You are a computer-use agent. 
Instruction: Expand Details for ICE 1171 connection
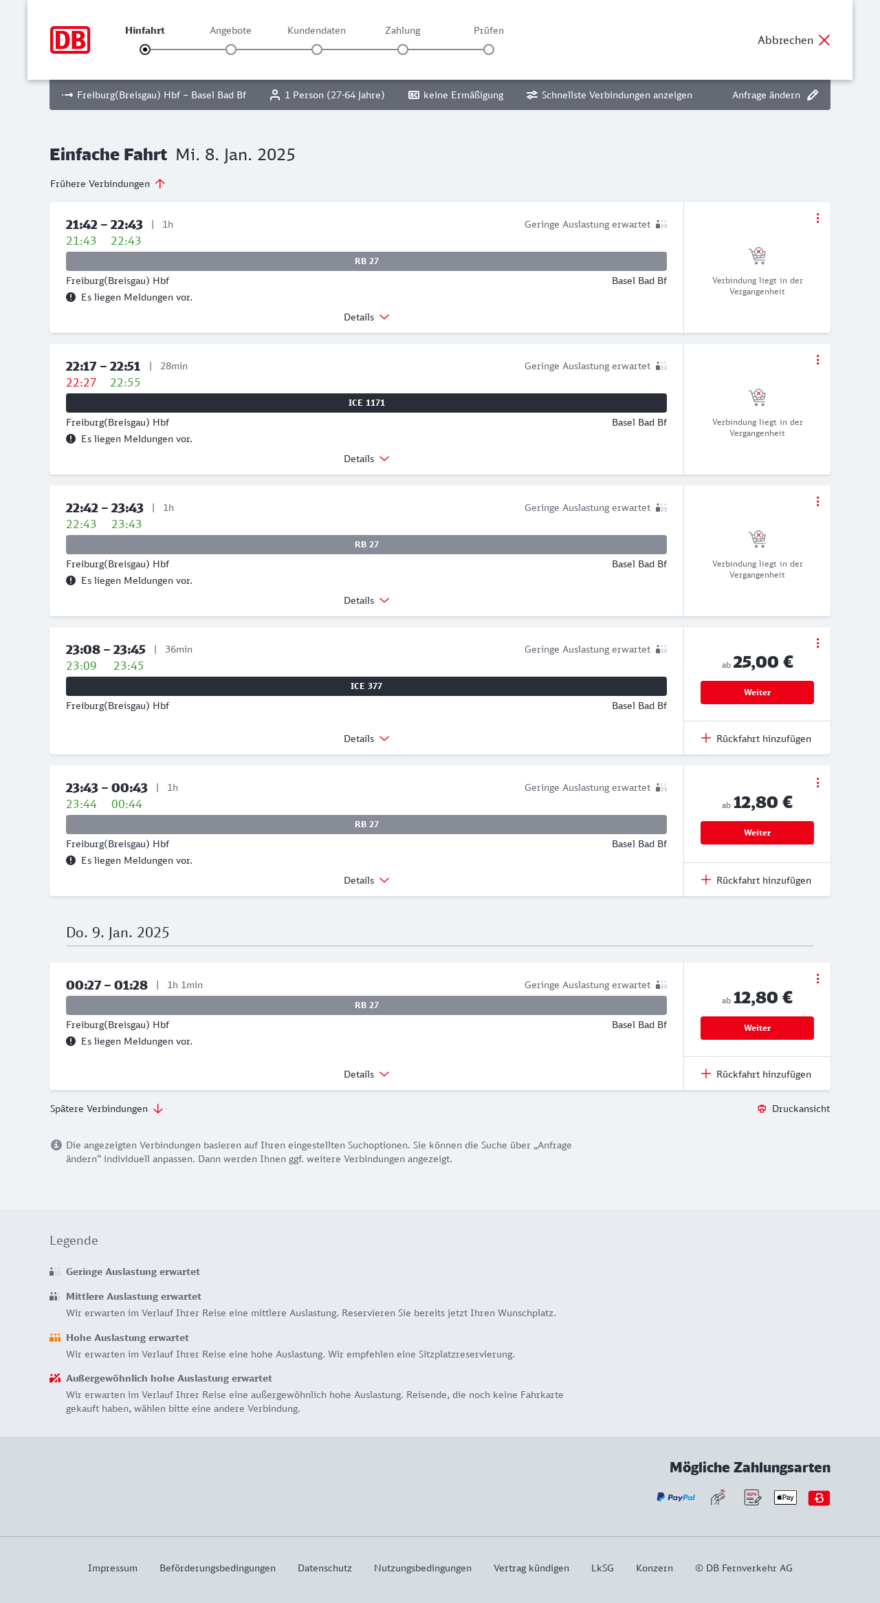(366, 459)
